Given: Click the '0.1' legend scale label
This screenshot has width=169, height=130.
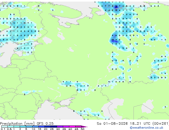Looking at the screenshot, I should pos(3,129).
